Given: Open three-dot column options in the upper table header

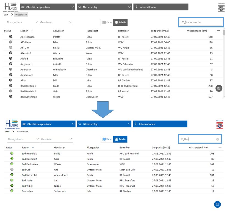Looking at the screenshot, I should click(218, 31).
